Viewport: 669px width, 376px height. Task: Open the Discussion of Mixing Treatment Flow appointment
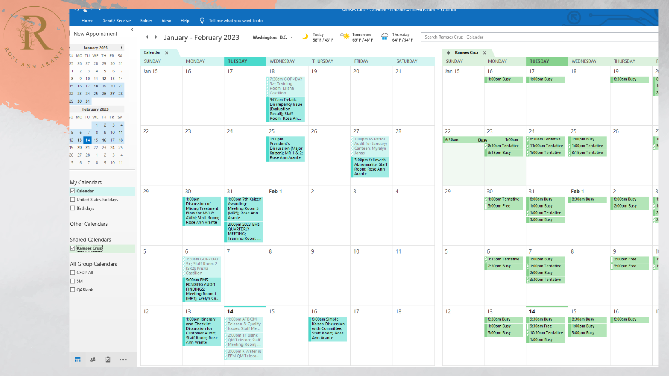tap(202, 211)
